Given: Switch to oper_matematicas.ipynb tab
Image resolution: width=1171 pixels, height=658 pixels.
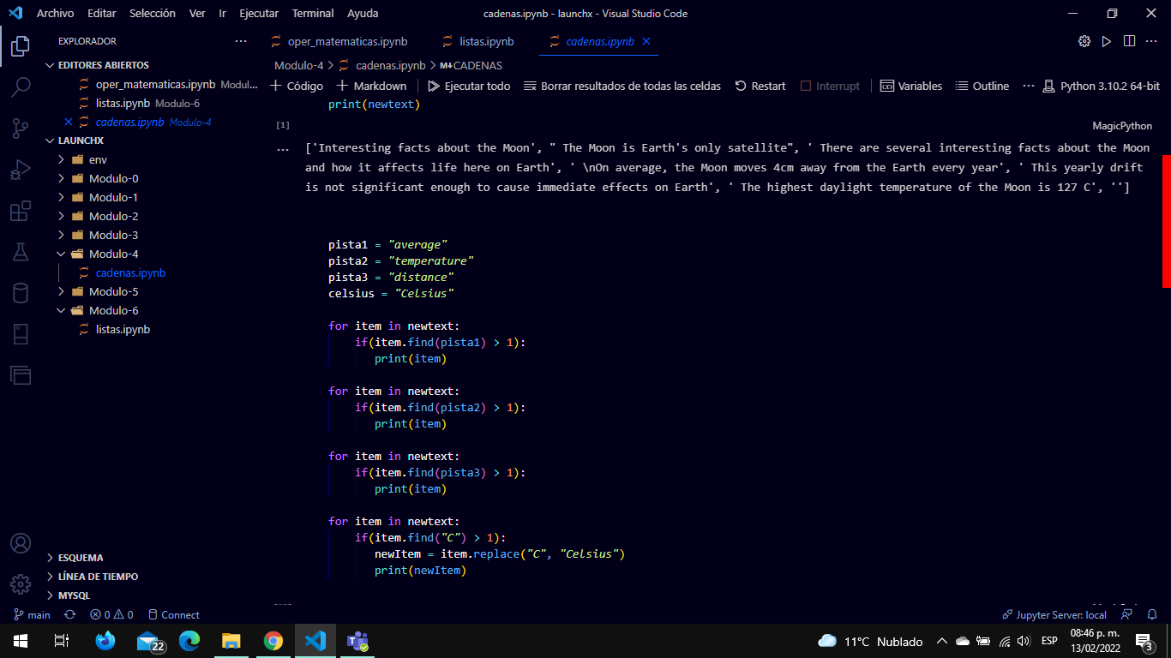Looking at the screenshot, I should point(339,41).
